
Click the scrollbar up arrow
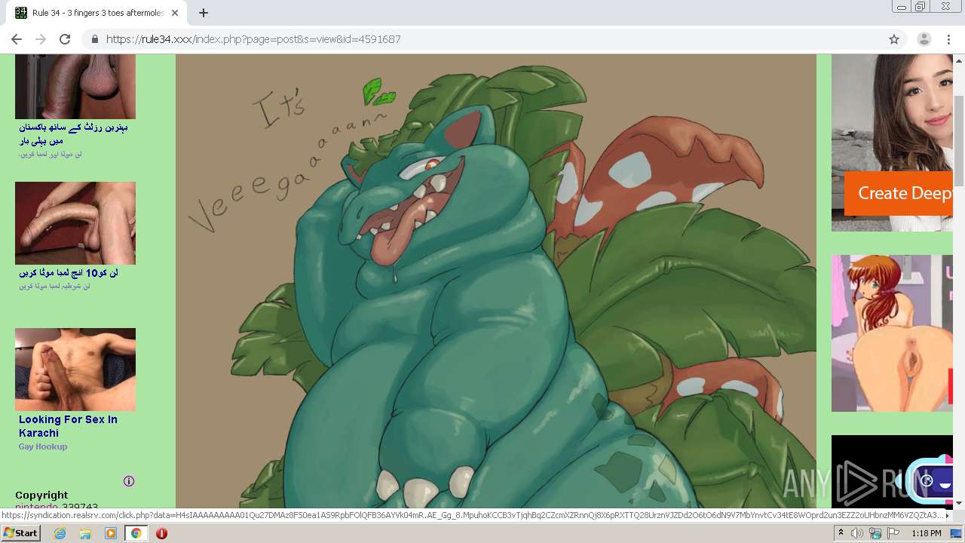[959, 60]
